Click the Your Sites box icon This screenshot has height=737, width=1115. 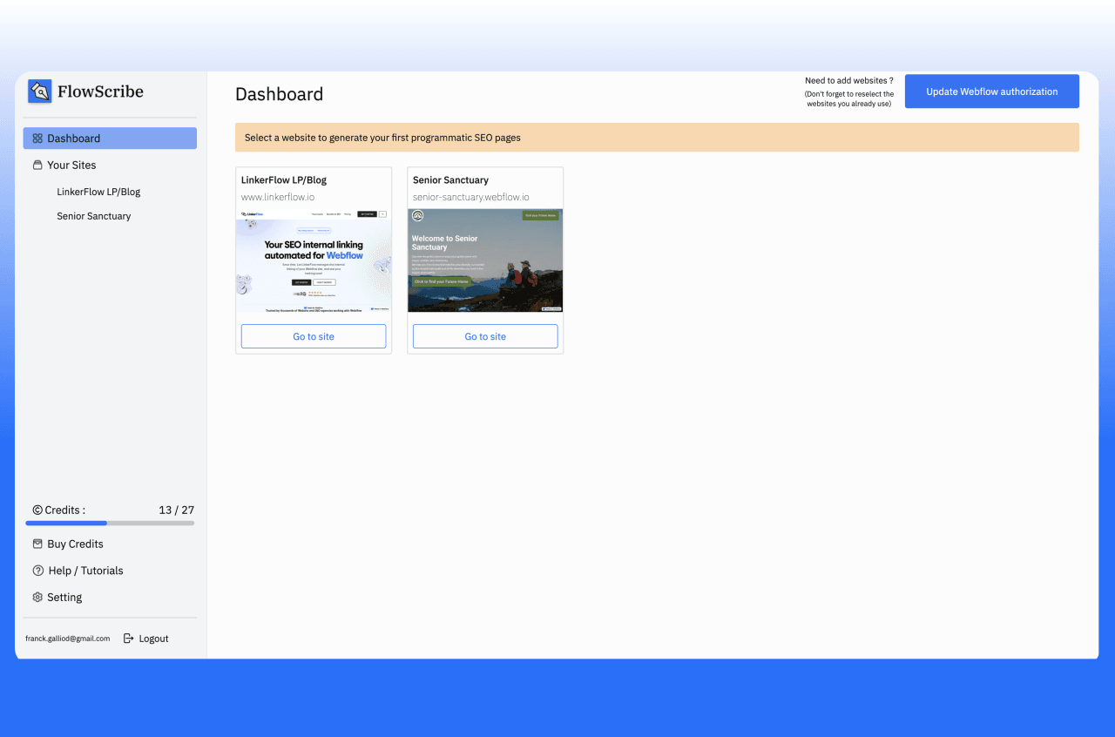(37, 165)
